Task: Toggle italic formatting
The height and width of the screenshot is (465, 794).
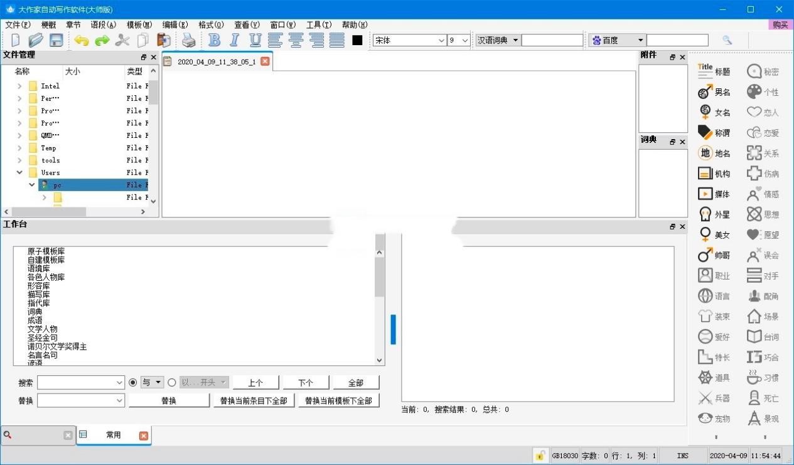Action: [x=235, y=40]
